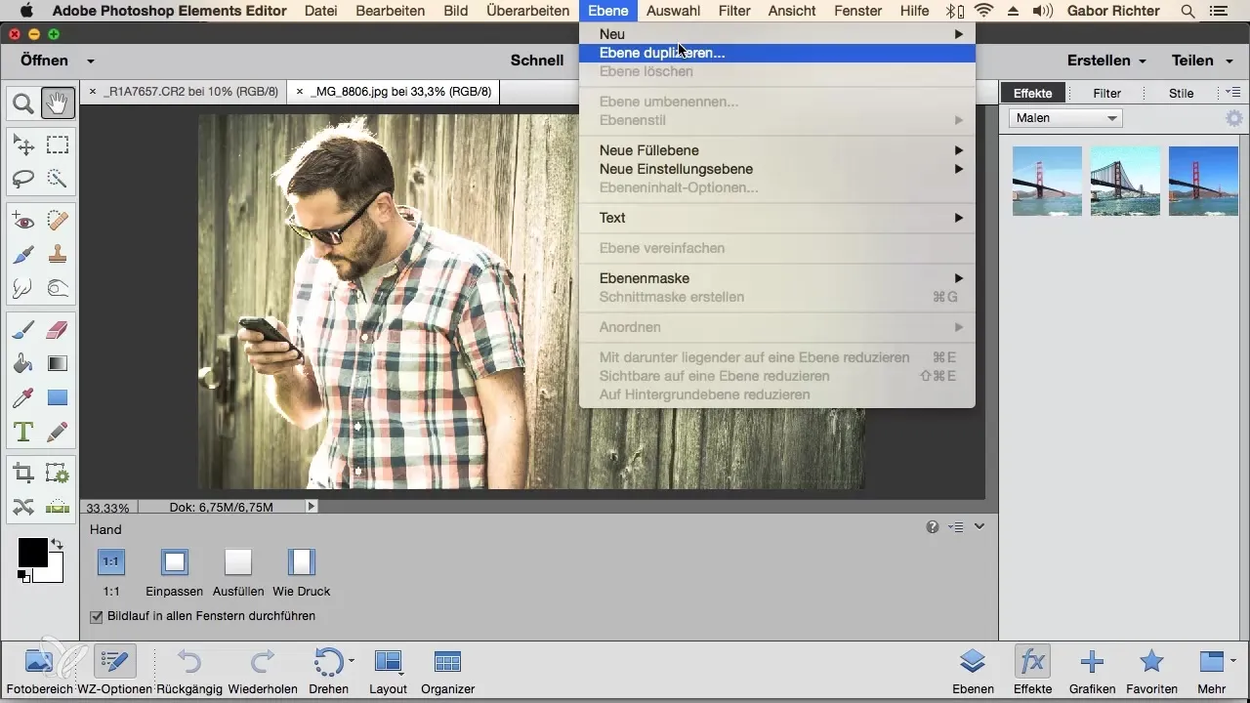
Task: Expand document info arrow beside Dok size
Action: (312, 507)
